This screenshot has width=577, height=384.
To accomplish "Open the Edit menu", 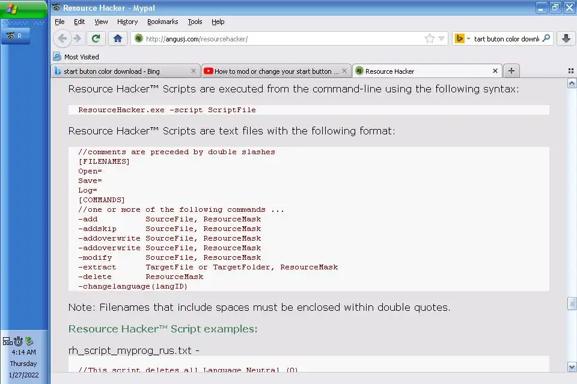I will (x=79, y=22).
